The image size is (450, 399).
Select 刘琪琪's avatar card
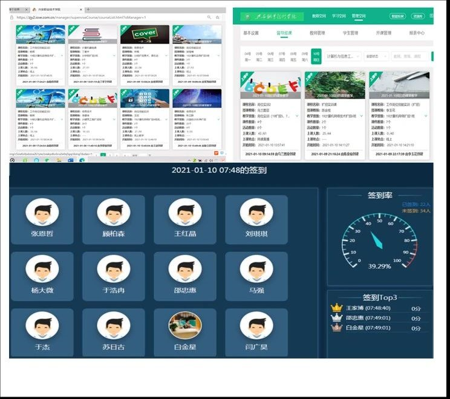tap(256, 219)
